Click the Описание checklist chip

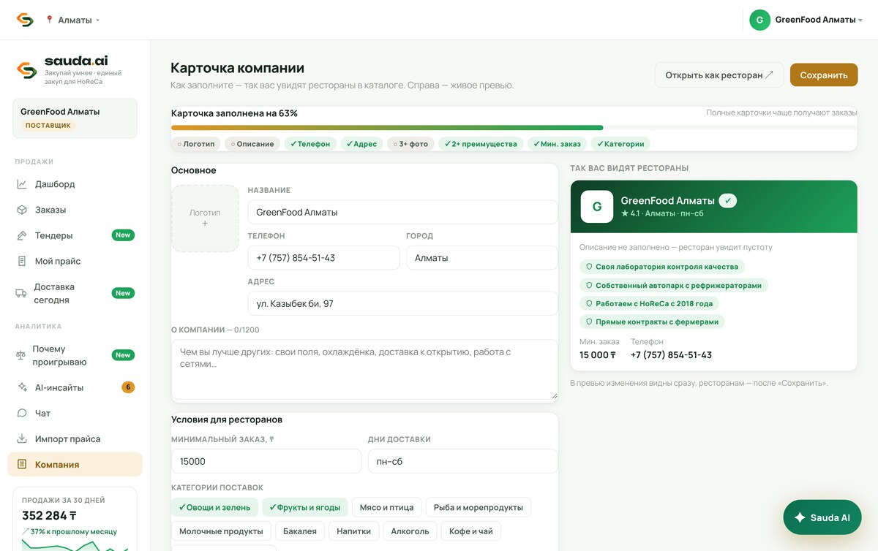click(252, 144)
